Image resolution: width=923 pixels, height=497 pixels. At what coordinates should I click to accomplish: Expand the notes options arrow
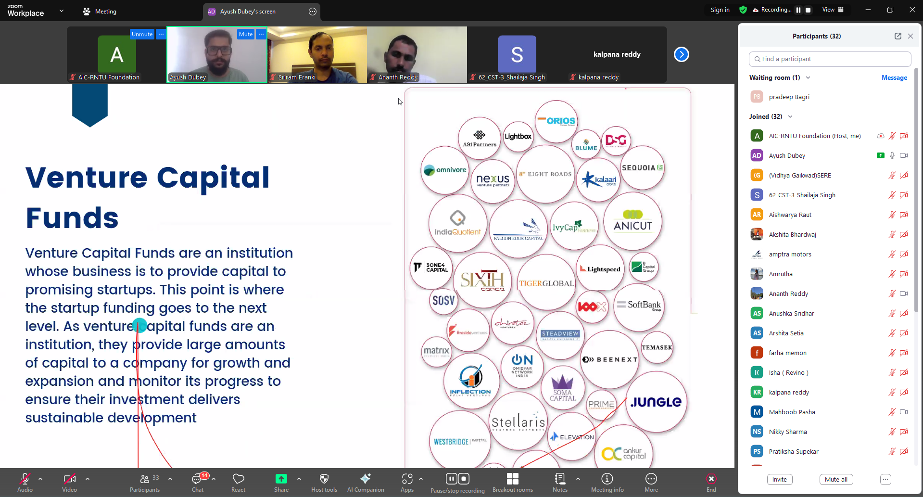coord(578,479)
